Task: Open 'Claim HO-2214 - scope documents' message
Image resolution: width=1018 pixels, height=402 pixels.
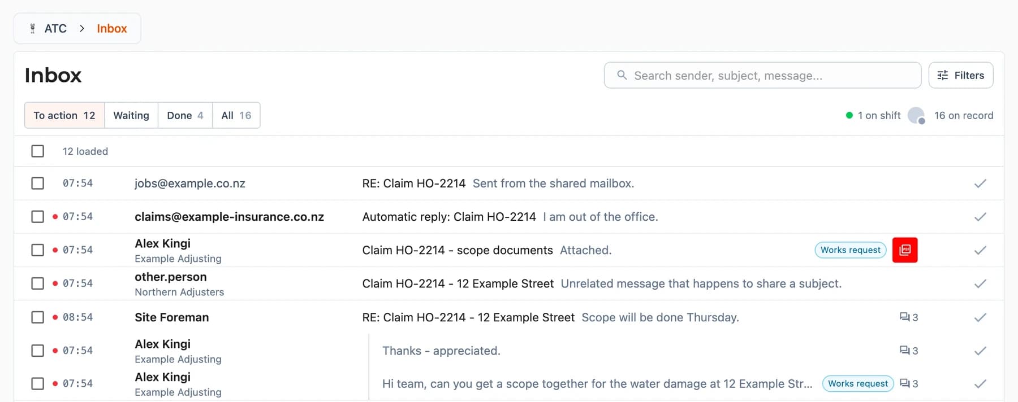Action: 458,250
